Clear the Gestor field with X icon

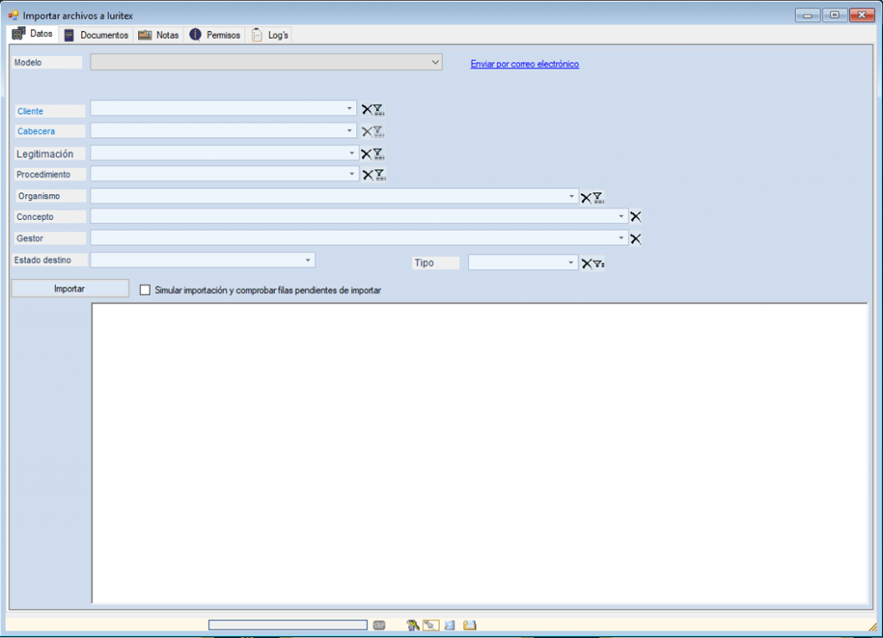636,239
